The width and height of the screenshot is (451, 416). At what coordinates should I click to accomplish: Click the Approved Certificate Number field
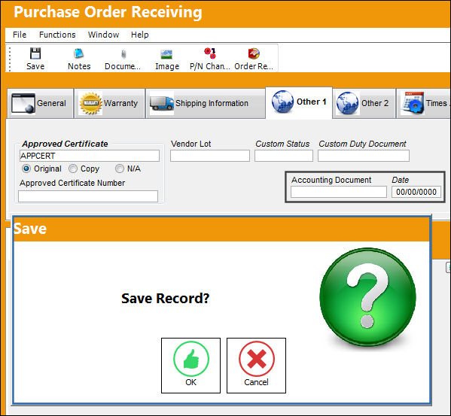88,196
